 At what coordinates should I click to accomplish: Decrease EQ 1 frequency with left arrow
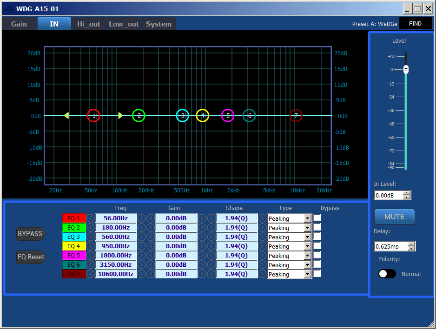tap(90, 218)
